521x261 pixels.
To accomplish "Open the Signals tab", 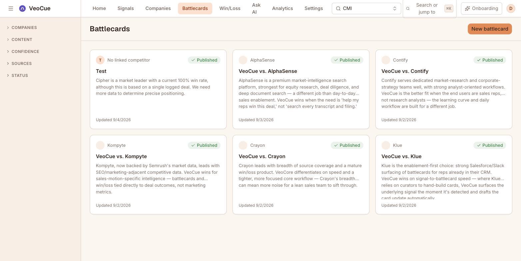I will (126, 8).
